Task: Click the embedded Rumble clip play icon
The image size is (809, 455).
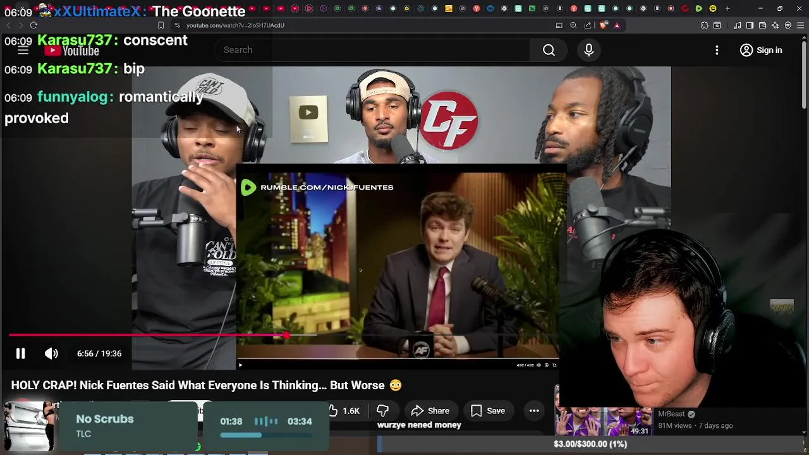Action: click(x=240, y=365)
